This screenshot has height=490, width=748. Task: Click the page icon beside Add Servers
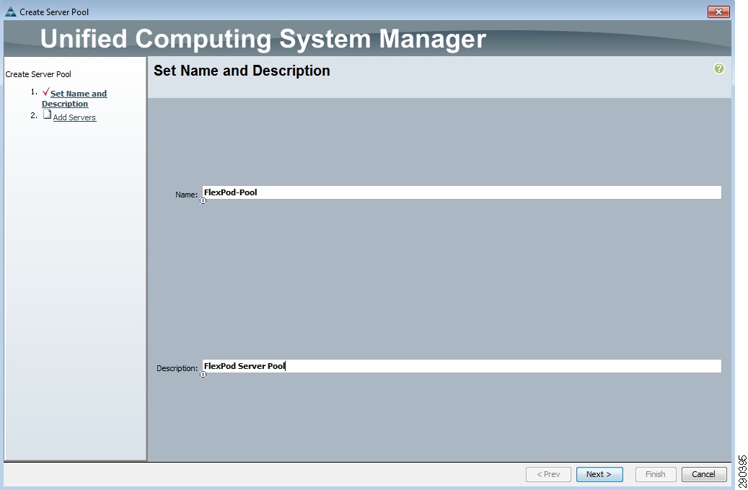pyautogui.click(x=47, y=115)
